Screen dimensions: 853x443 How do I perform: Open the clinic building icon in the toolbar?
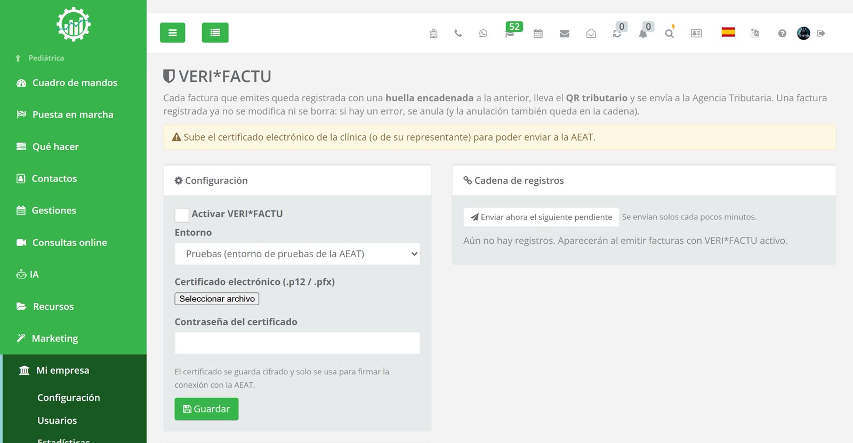433,34
